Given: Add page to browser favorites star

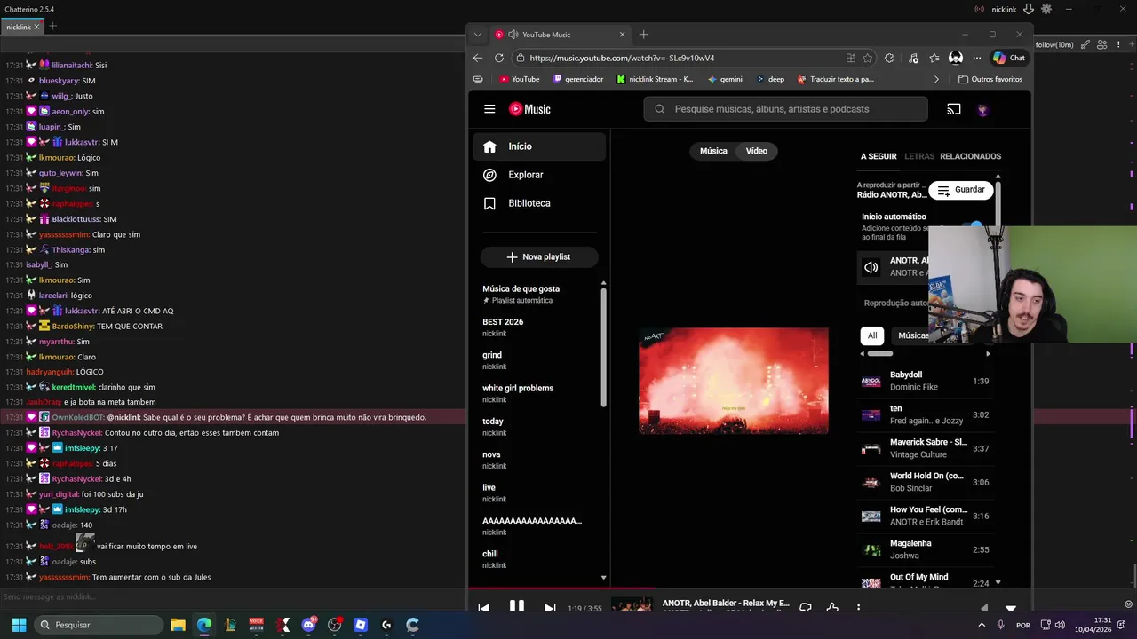Looking at the screenshot, I should click(x=867, y=58).
